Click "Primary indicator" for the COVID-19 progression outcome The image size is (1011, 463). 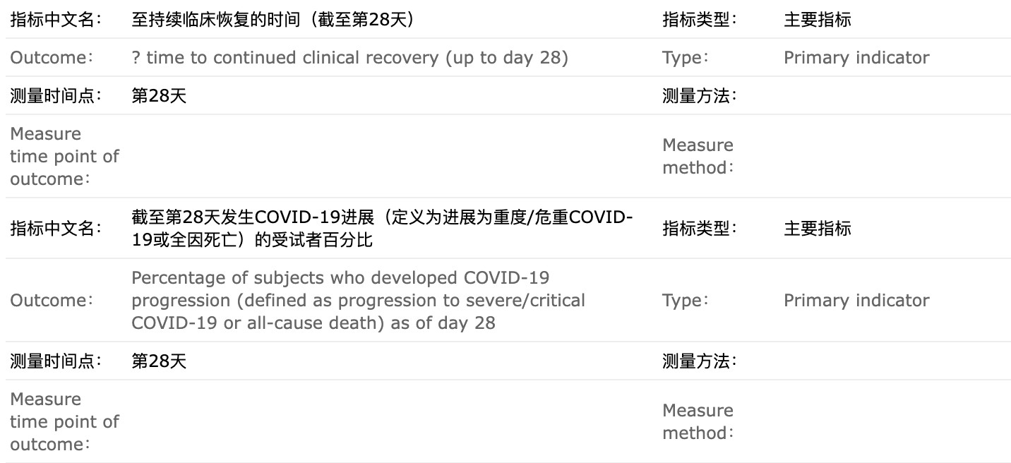pos(856,300)
